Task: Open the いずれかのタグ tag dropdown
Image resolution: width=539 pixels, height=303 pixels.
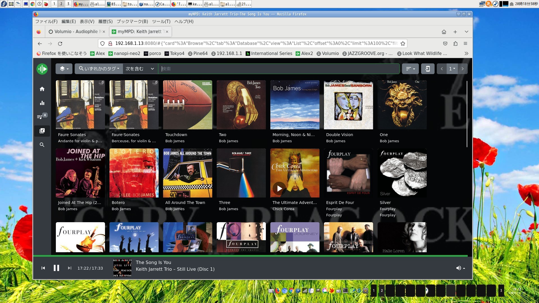Action: coord(99,68)
